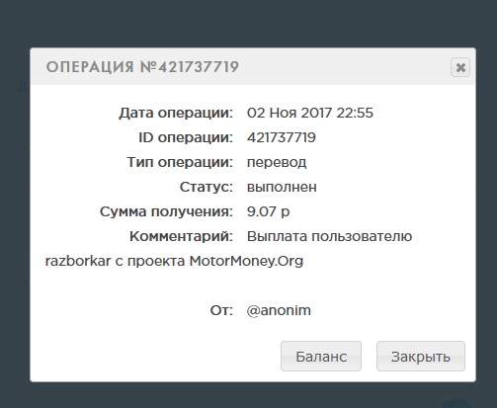Click the Статус label
This screenshot has height=408, width=497.
(x=207, y=187)
